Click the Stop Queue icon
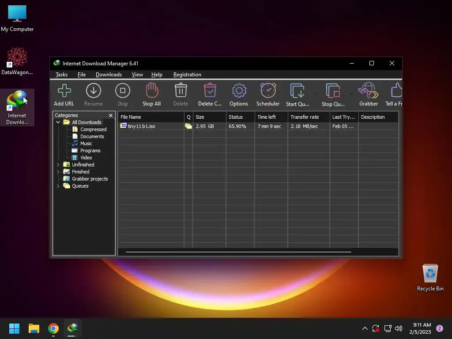Image resolution: width=452 pixels, height=339 pixels. 333,94
